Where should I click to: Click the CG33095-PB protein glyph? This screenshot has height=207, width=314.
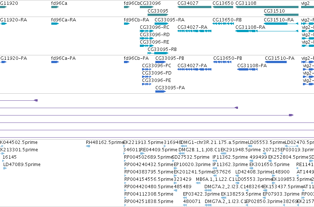pyautogui.click(x=161, y=62)
